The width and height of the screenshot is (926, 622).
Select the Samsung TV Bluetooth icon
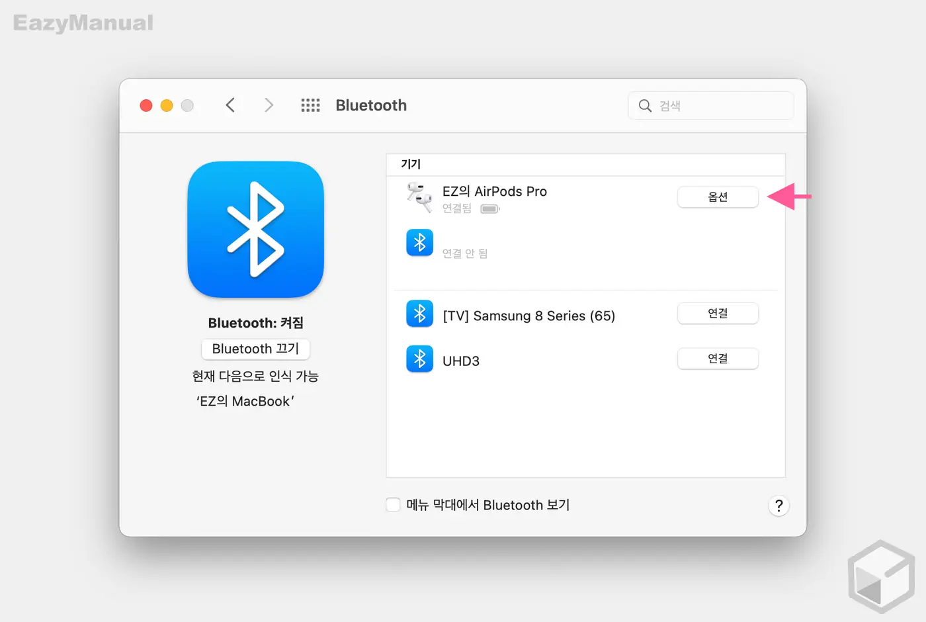point(419,314)
